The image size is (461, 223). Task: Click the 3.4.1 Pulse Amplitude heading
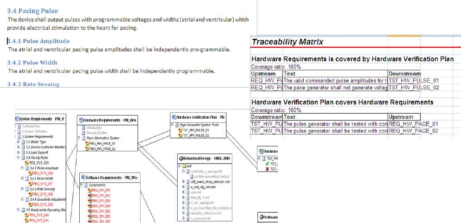[38, 41]
